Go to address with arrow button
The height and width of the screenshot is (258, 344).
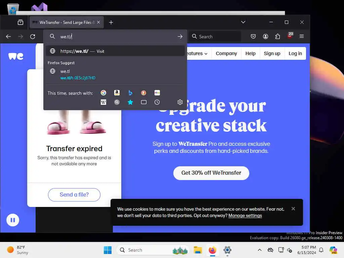(x=180, y=37)
